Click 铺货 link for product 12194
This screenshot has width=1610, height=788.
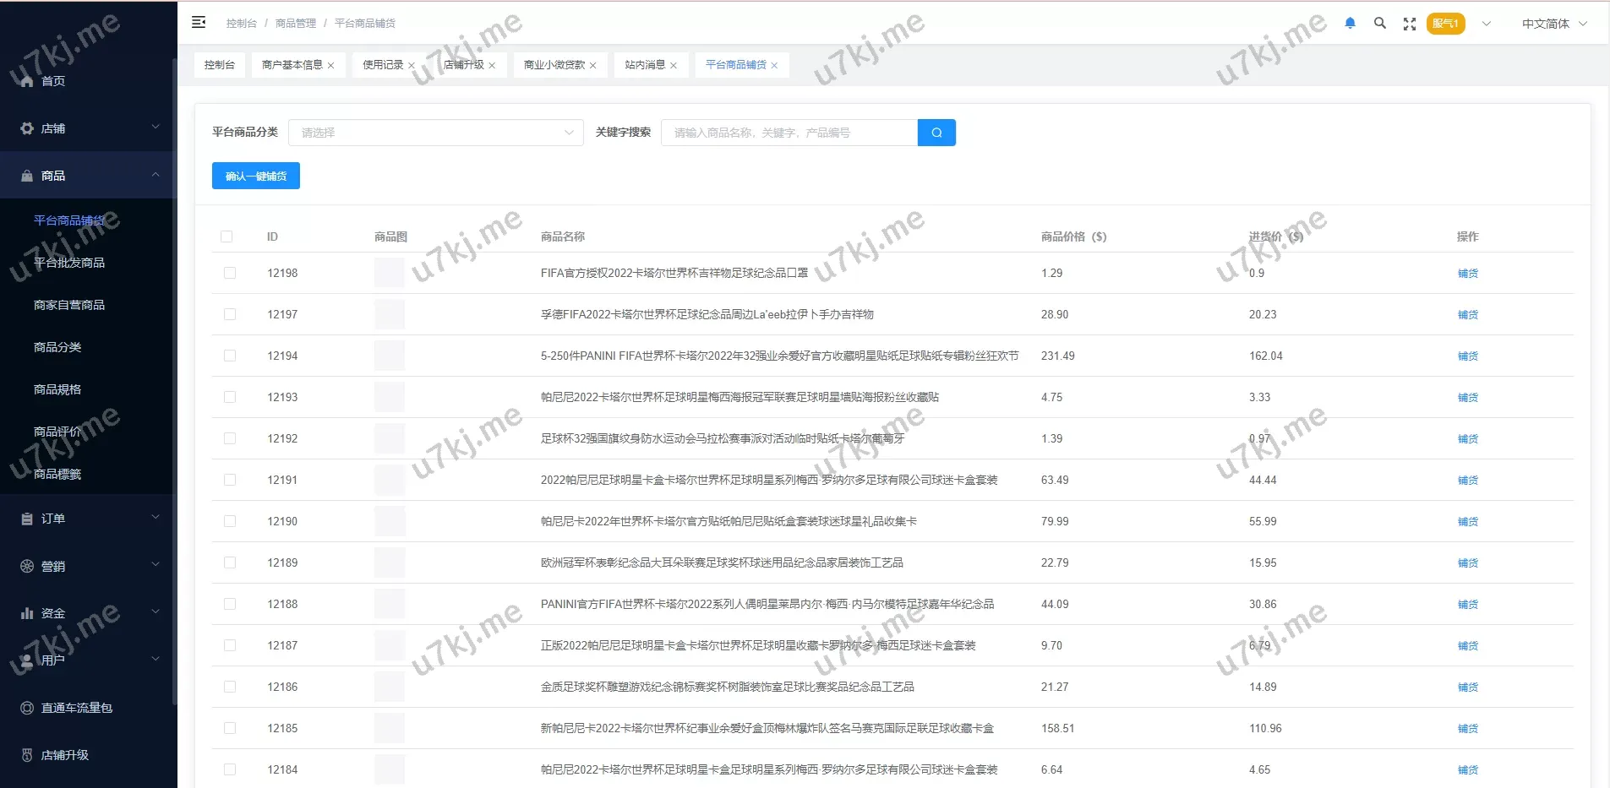click(x=1467, y=356)
